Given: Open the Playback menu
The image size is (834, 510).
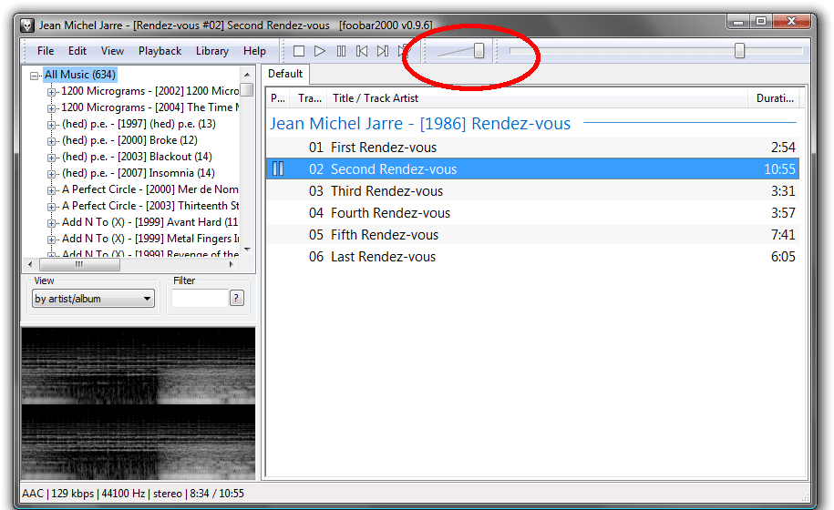Looking at the screenshot, I should tap(160, 51).
